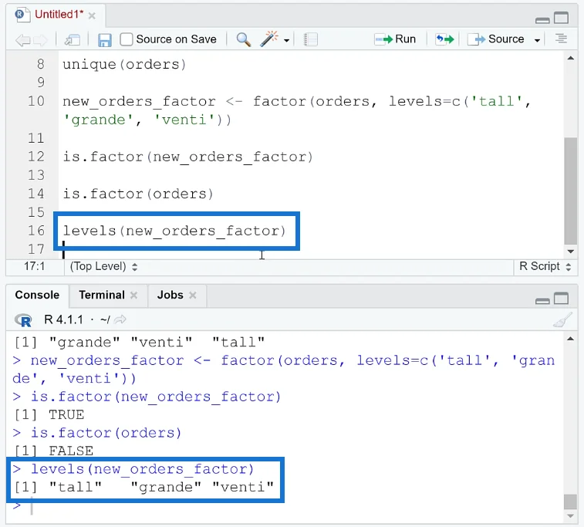Viewport: 584px width, 527px height.
Task: Place cursor on unique(orders) line
Action: [124, 65]
